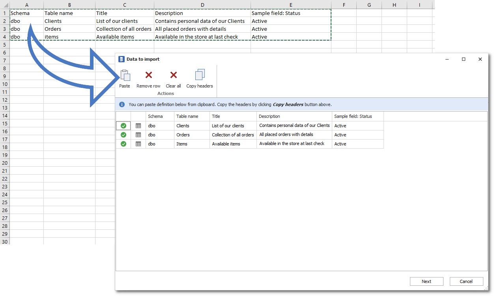
Task: Click the Clear all icon
Action: pos(173,75)
